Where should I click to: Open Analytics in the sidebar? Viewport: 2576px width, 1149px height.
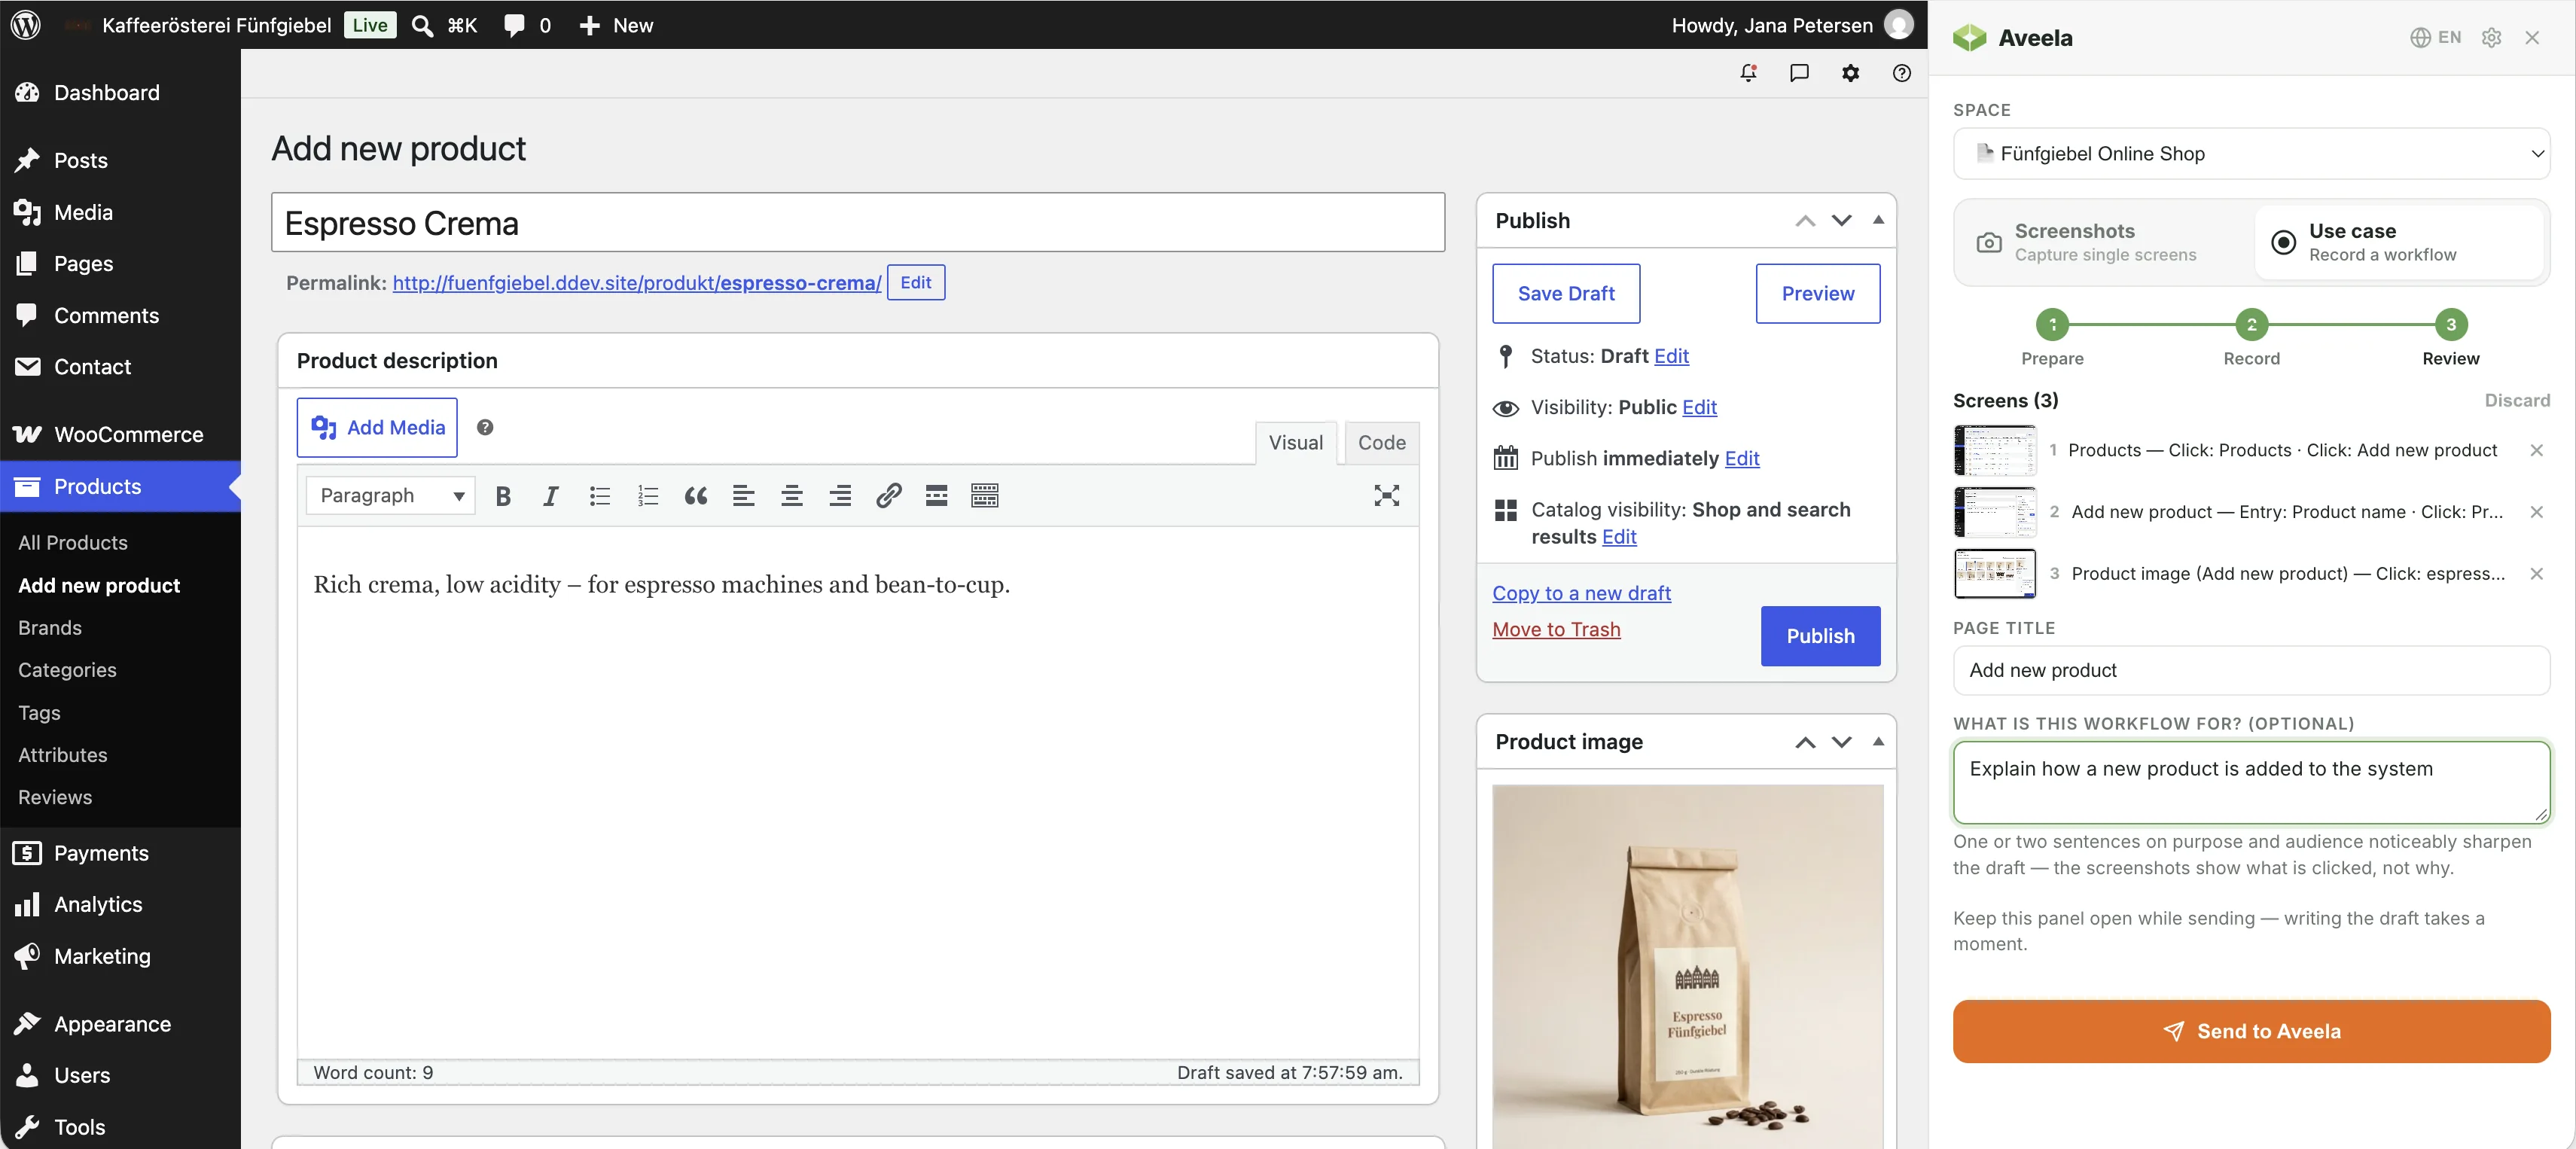[120, 905]
